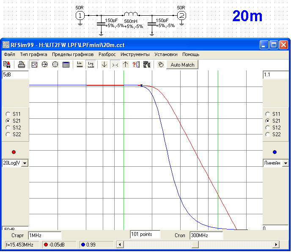Open the 20Log left axis format dropdown
The height and width of the screenshot is (252, 291).
(25, 163)
